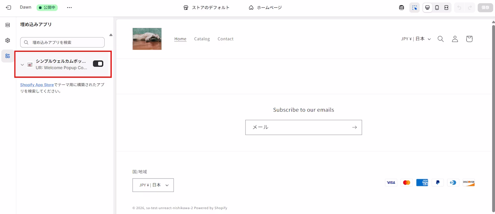The width and height of the screenshot is (495, 214).
Task: Exit the theme editor
Action: tap(8, 7)
